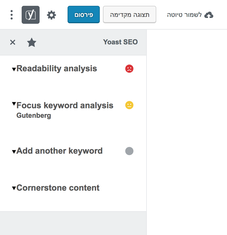The width and height of the screenshot is (227, 235).
Task: Click the פירסום publish button
Action: (83, 15)
